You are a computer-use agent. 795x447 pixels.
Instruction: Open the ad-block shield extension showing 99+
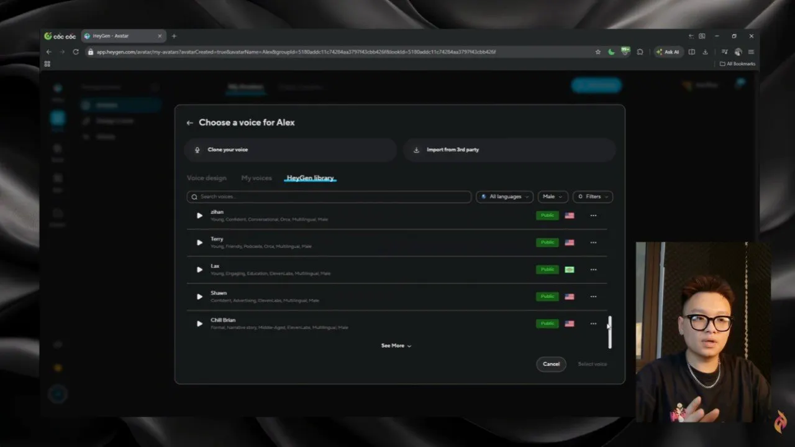(x=625, y=52)
